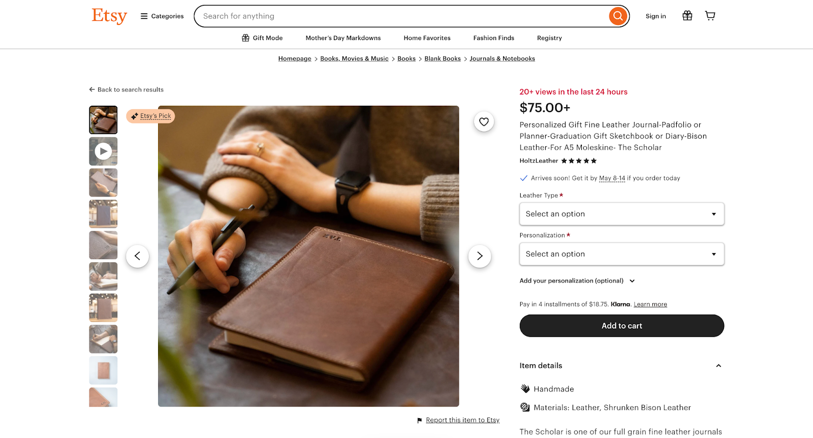Open the shopping cart icon

pyautogui.click(x=710, y=15)
